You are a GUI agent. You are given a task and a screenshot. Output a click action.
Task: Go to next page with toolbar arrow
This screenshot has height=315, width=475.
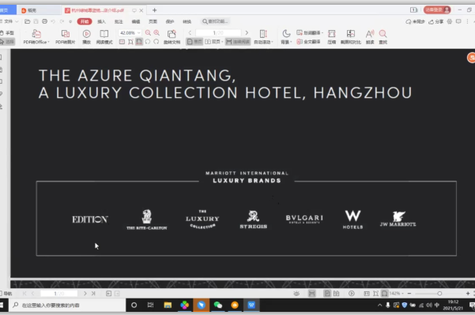(x=247, y=32)
